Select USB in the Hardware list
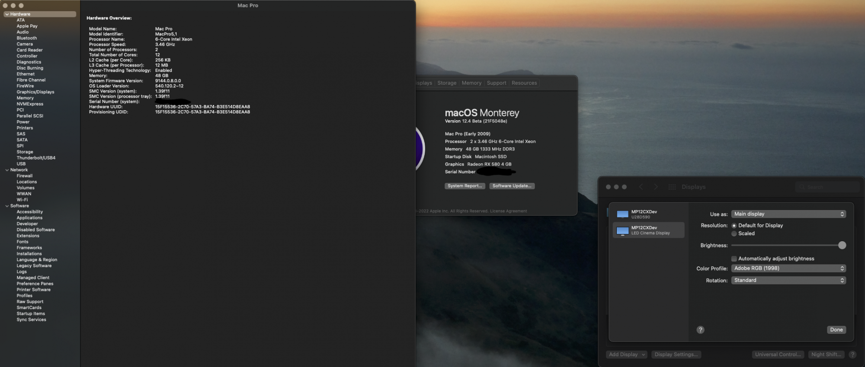Image resolution: width=865 pixels, height=367 pixels. click(21, 164)
